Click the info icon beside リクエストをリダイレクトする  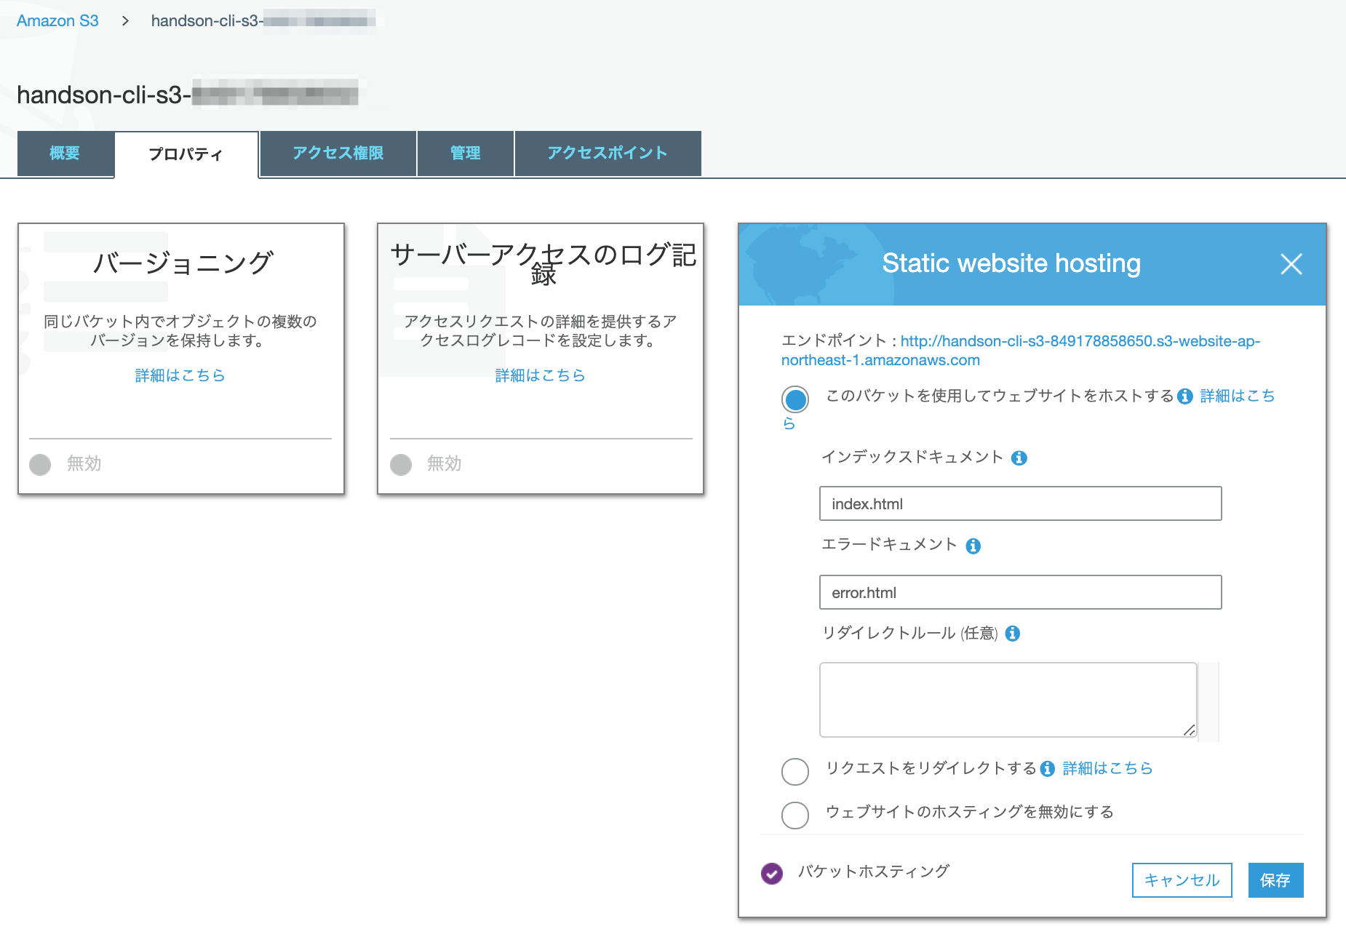coord(1046,768)
